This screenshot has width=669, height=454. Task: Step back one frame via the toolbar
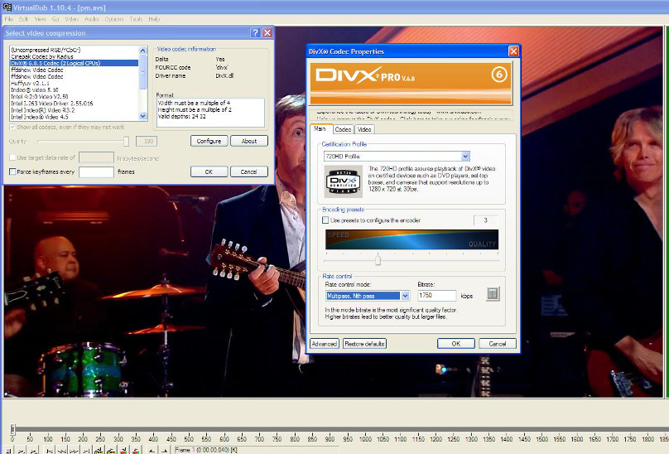62,450
